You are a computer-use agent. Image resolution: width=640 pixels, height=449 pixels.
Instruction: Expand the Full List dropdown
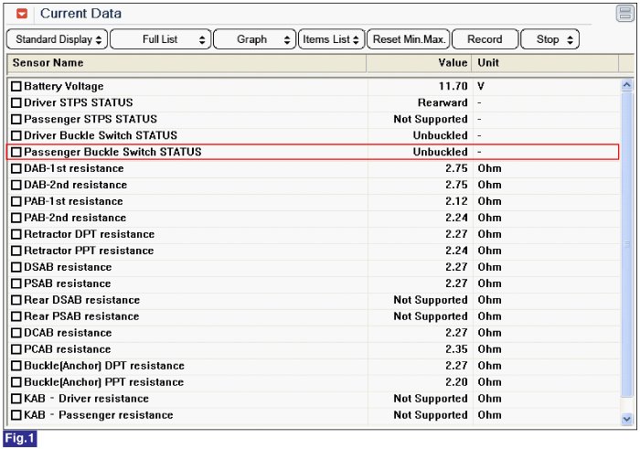pyautogui.click(x=161, y=39)
